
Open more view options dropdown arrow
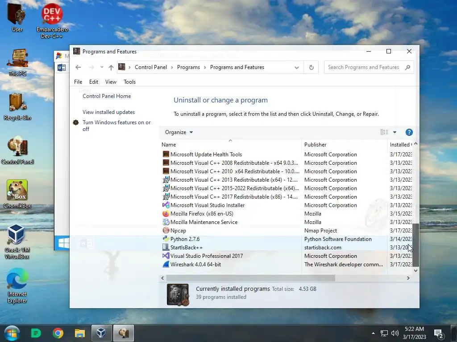395,132
